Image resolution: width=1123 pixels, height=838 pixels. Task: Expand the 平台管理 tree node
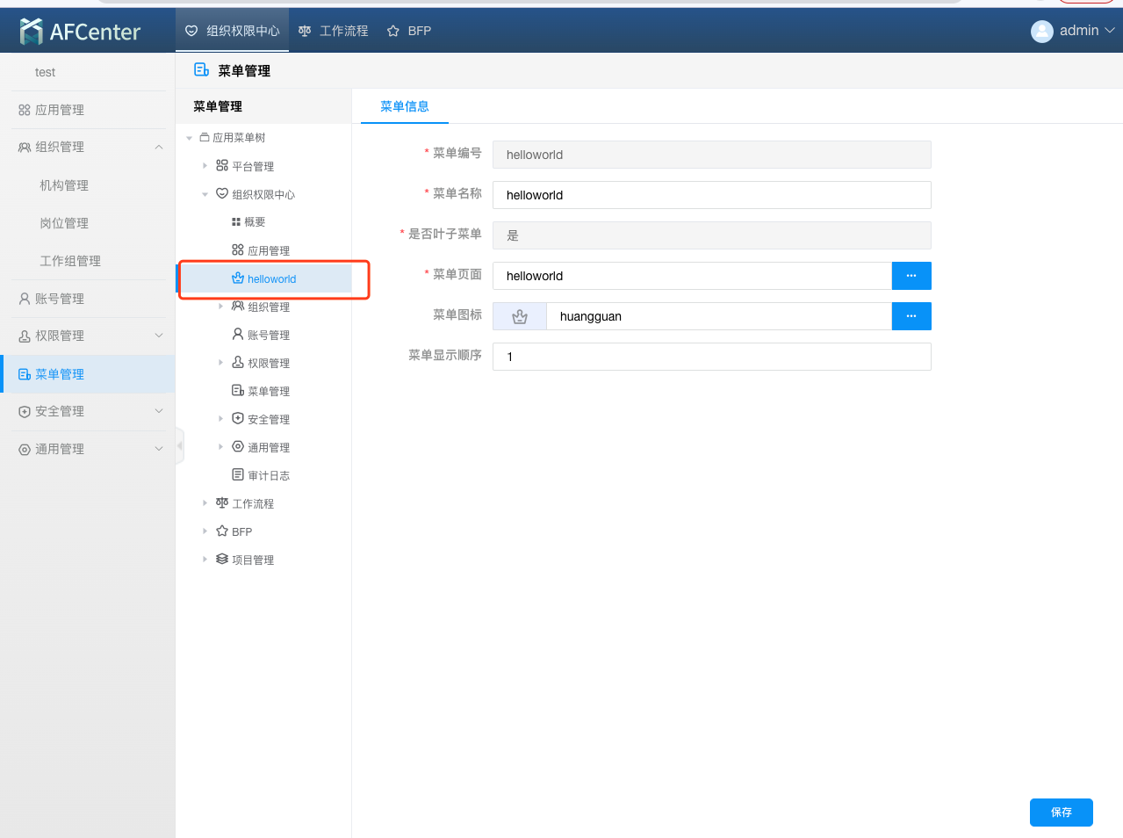[x=205, y=166]
